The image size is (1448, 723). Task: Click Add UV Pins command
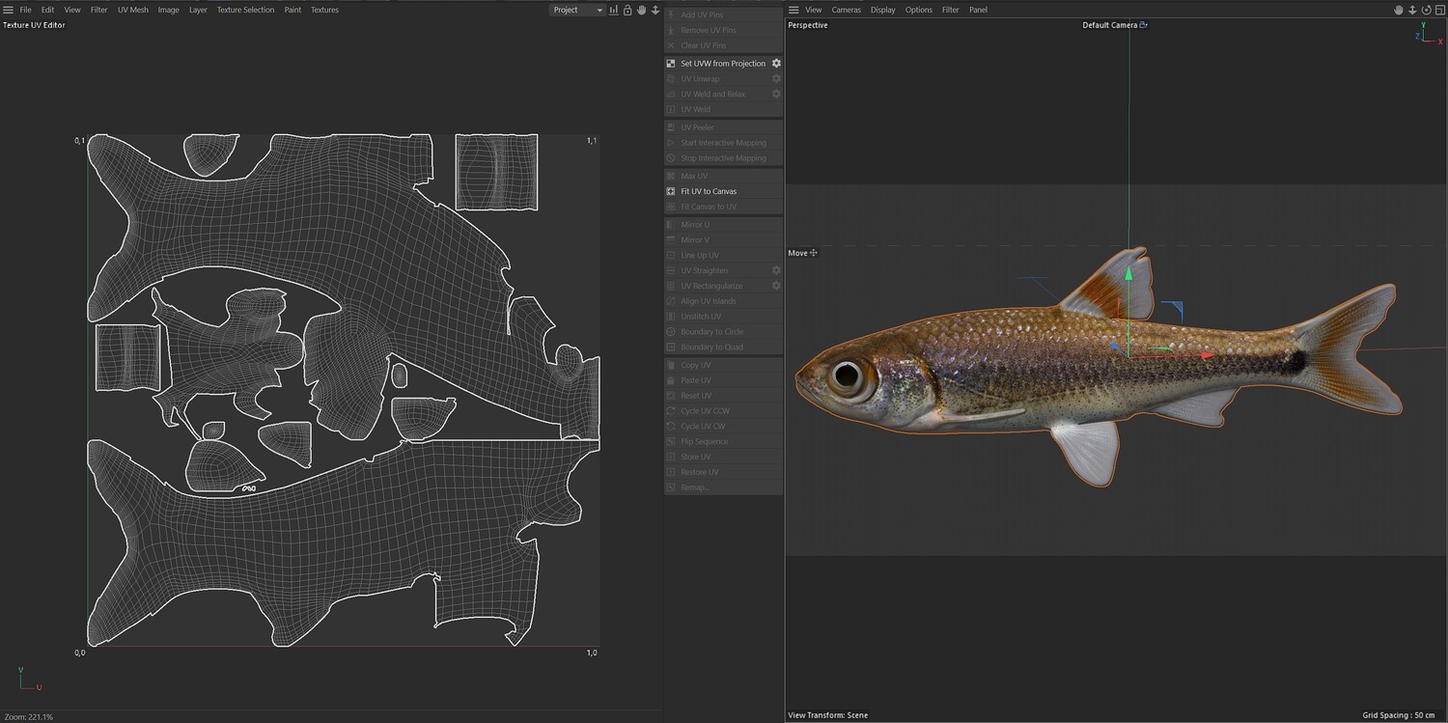coord(723,15)
